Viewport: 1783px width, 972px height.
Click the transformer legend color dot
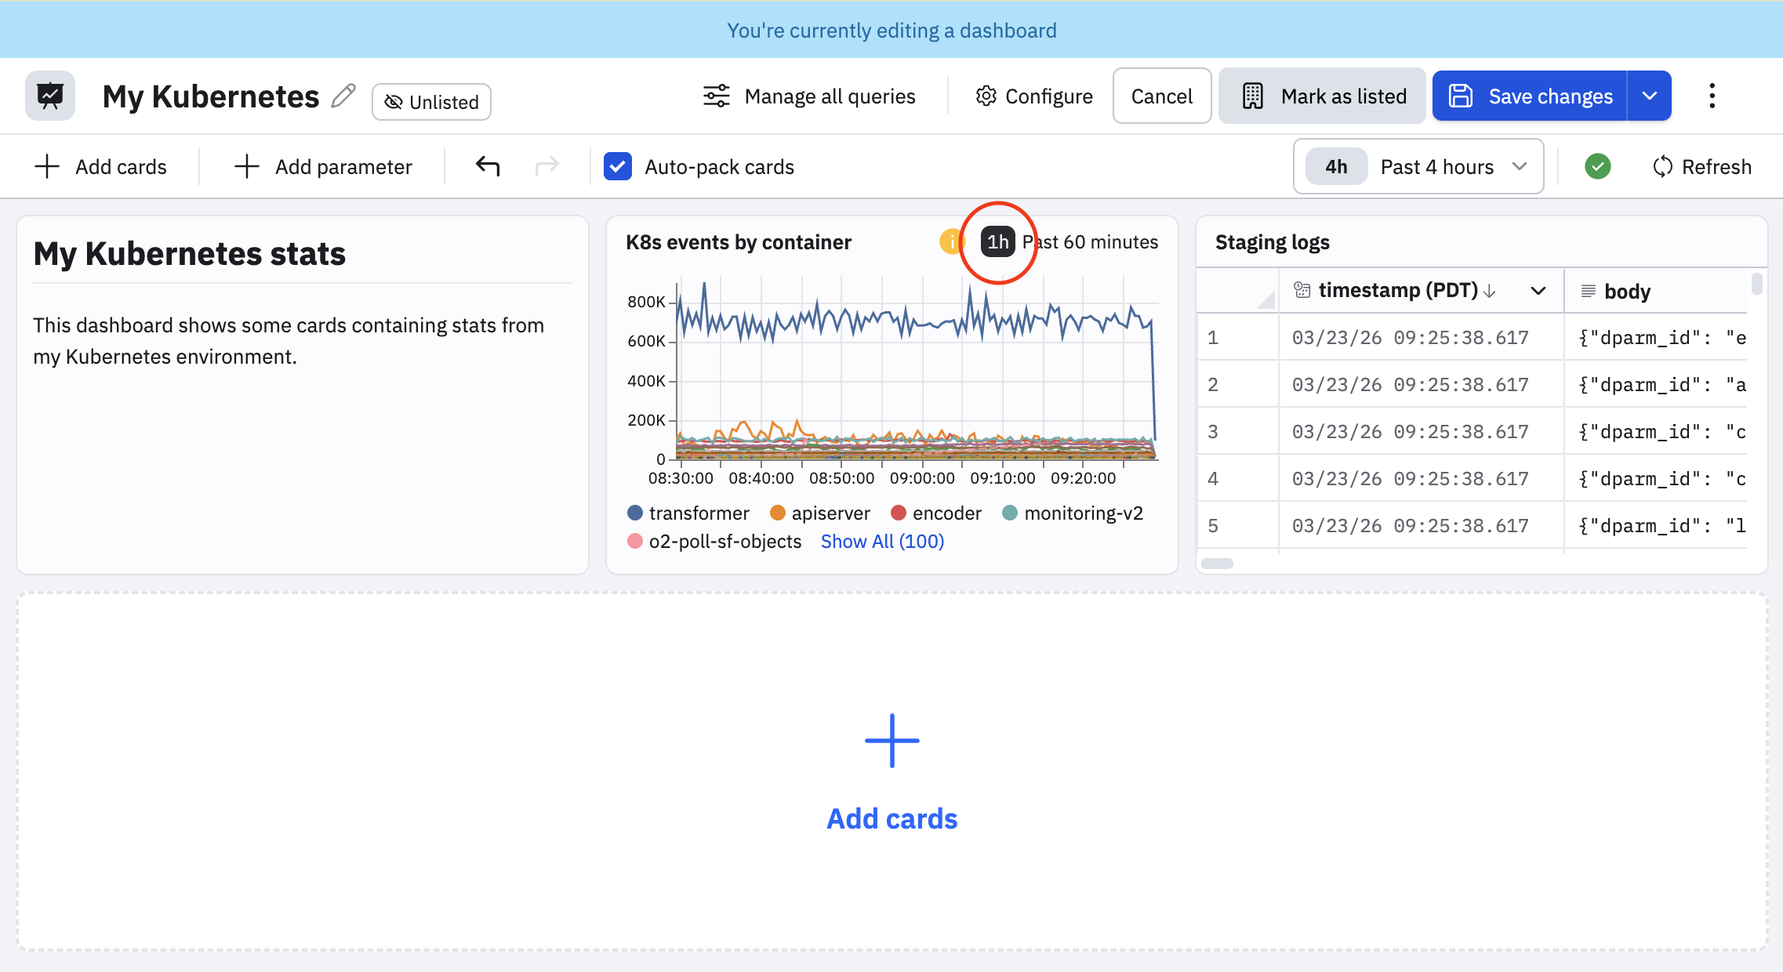tap(635, 513)
